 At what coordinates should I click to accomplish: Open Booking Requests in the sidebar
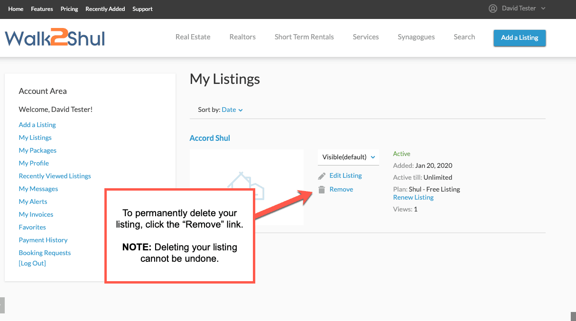pyautogui.click(x=45, y=253)
